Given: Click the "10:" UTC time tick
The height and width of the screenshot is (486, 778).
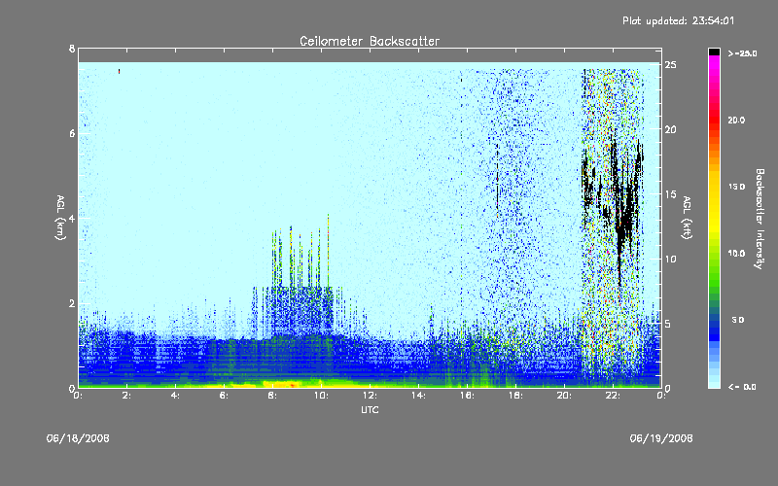Looking at the screenshot, I should point(321,396).
